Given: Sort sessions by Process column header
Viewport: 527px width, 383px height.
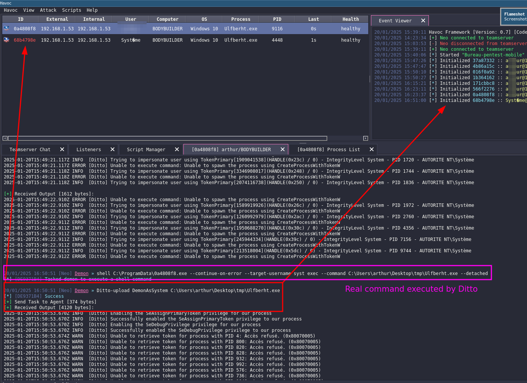Looking at the screenshot, I should [241, 19].
